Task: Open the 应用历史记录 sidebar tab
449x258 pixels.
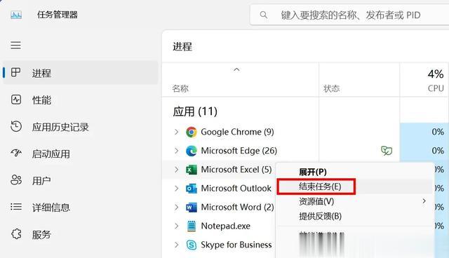Action: point(80,127)
